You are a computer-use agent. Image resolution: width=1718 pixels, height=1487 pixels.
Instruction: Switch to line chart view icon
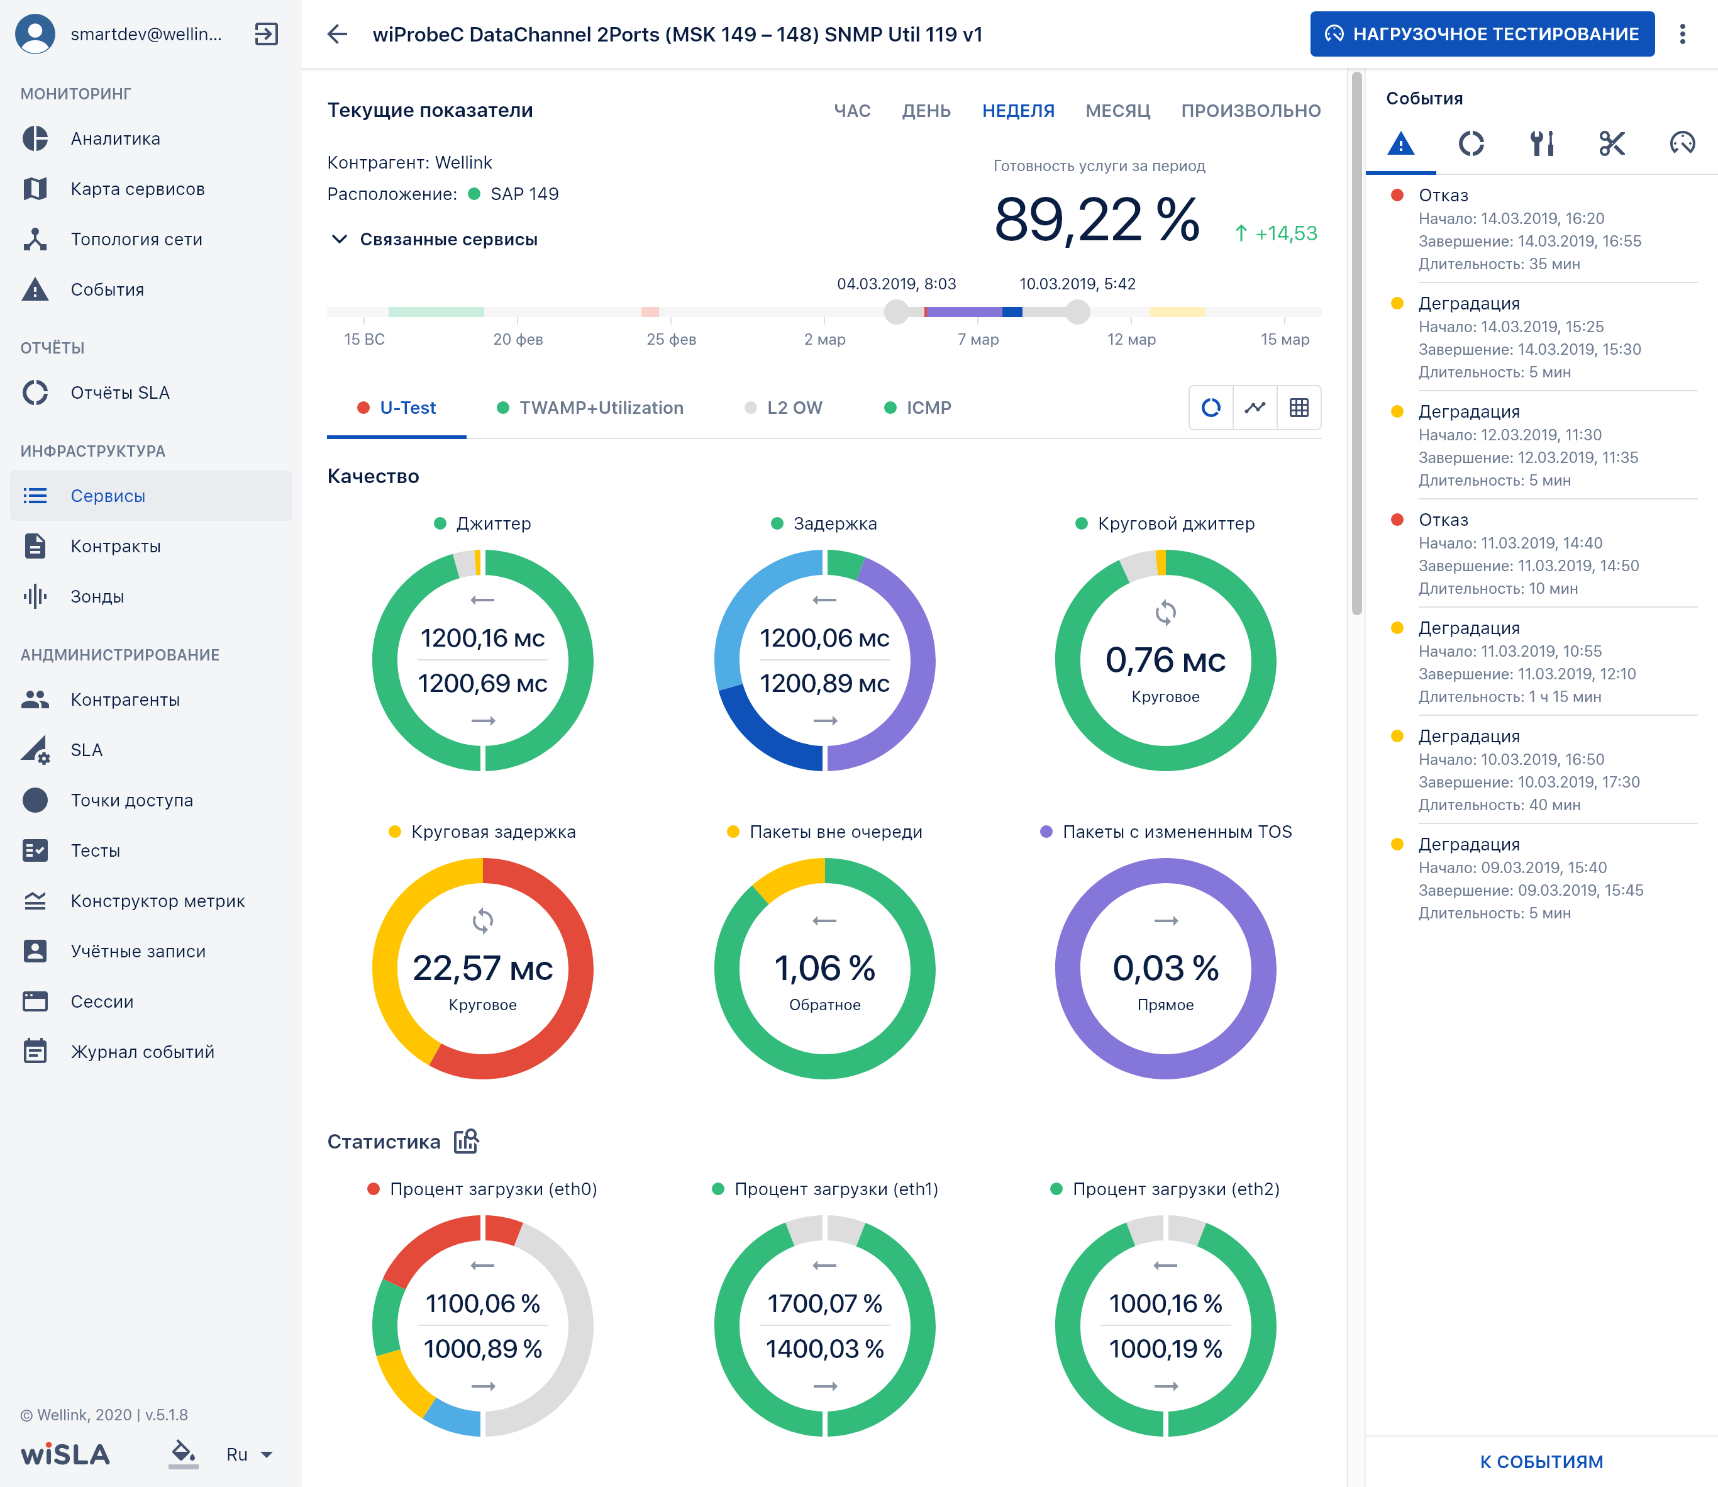[x=1255, y=408]
